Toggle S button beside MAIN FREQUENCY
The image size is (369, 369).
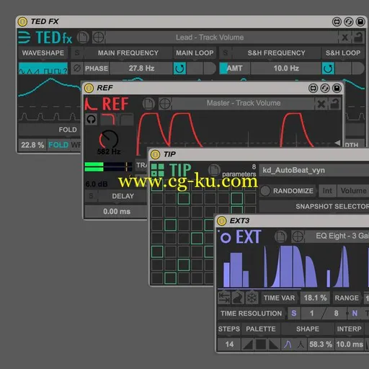point(77,53)
